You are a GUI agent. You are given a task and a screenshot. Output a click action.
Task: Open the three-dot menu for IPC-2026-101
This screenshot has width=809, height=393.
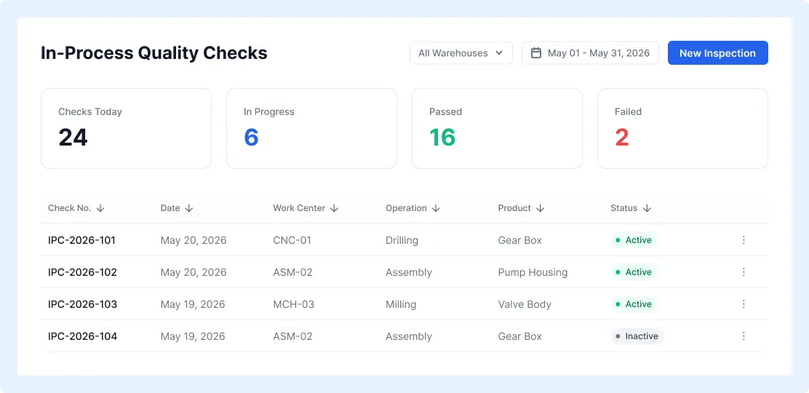click(x=744, y=239)
